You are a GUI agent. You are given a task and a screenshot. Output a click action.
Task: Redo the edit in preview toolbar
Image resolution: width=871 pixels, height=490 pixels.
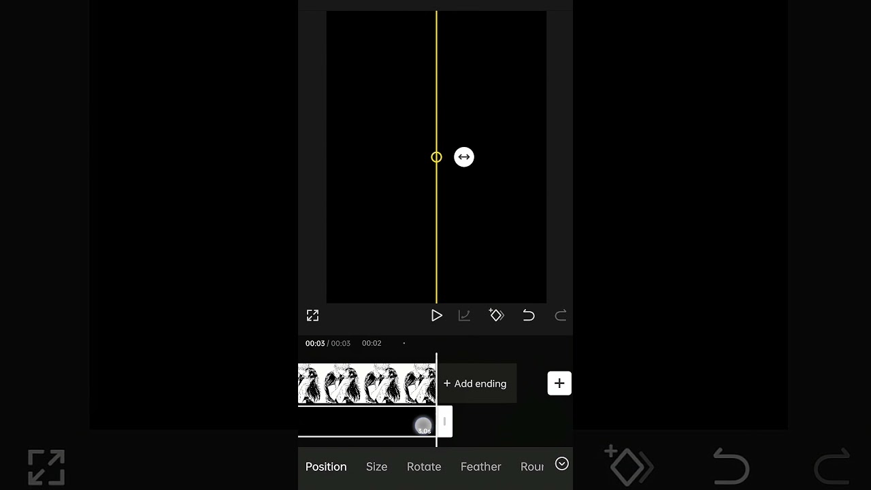[561, 316]
